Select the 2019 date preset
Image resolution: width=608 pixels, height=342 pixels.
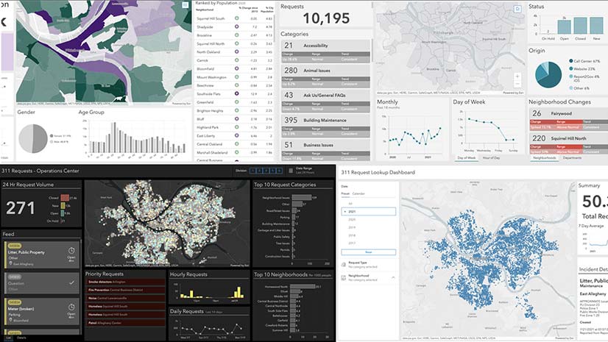click(x=368, y=227)
